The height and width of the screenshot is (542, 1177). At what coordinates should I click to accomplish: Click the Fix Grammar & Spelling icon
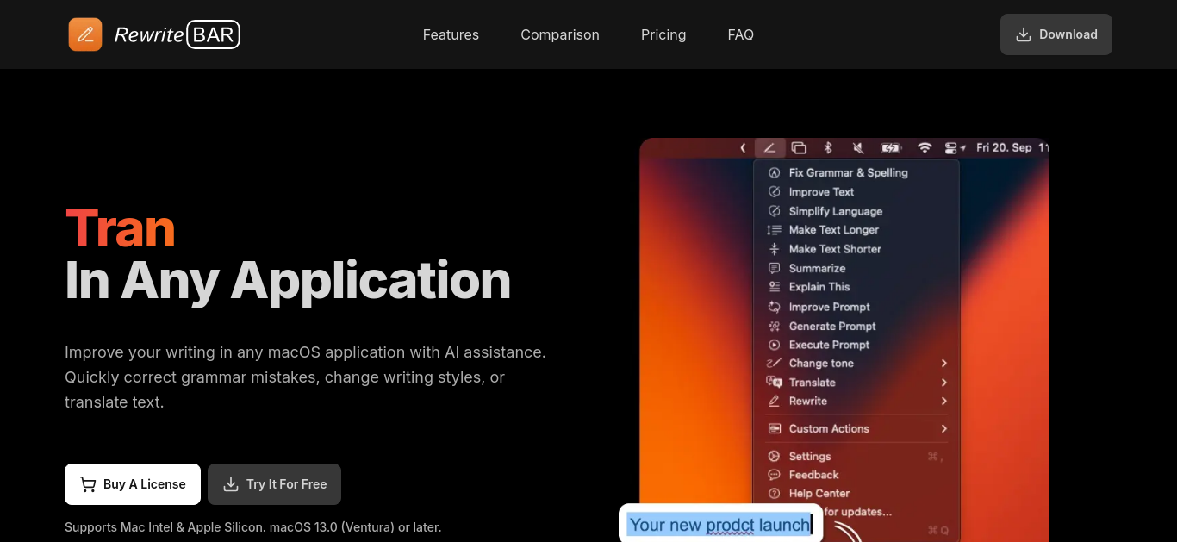tap(774, 172)
